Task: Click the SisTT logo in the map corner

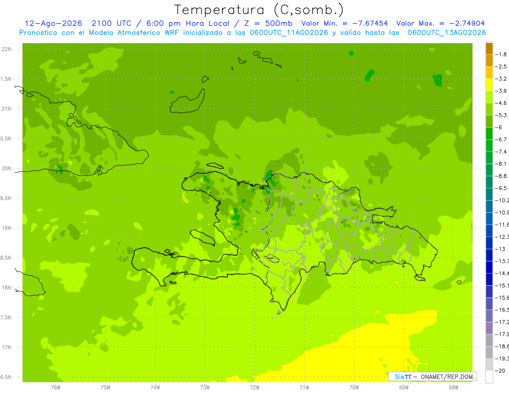Action: 403,376
